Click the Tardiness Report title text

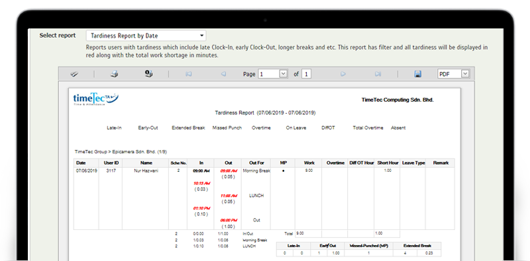pos(266,113)
